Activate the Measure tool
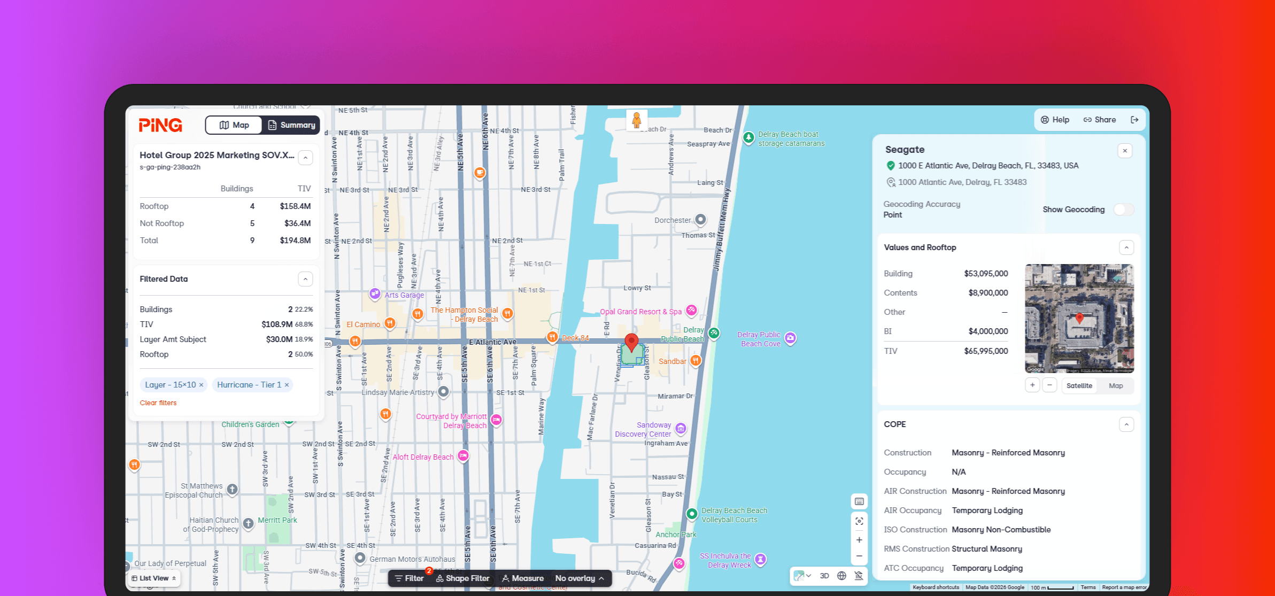 coord(523,578)
